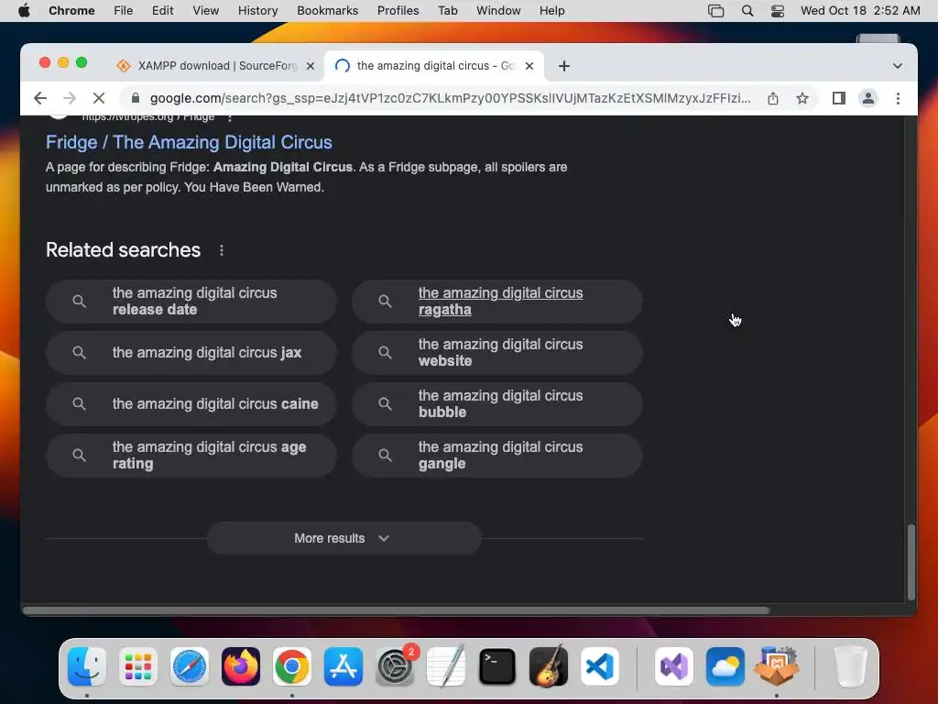Launch GarageBand from the Dock
Screen dimensions: 938x704
coord(549,665)
